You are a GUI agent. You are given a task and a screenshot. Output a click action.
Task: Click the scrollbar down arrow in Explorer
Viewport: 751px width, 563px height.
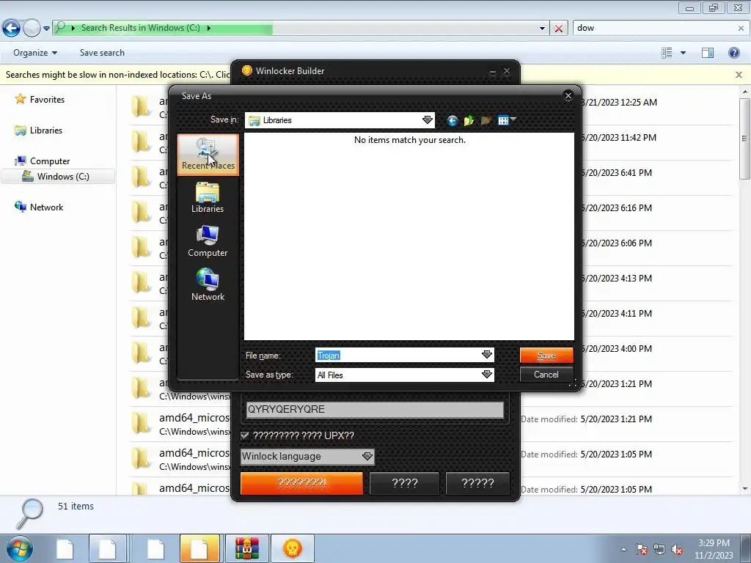[744, 489]
